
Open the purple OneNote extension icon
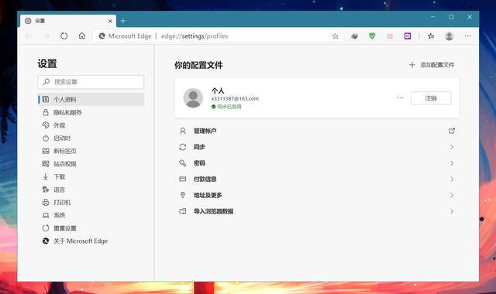point(408,36)
